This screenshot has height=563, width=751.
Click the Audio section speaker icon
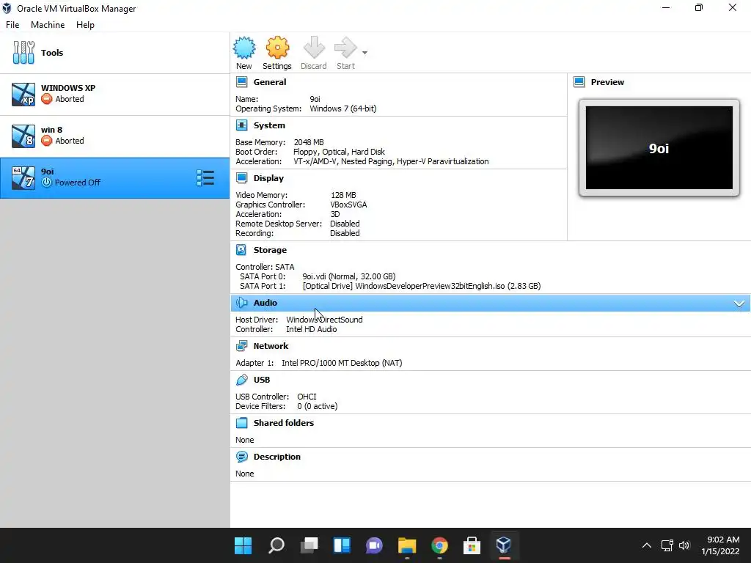pyautogui.click(x=242, y=303)
